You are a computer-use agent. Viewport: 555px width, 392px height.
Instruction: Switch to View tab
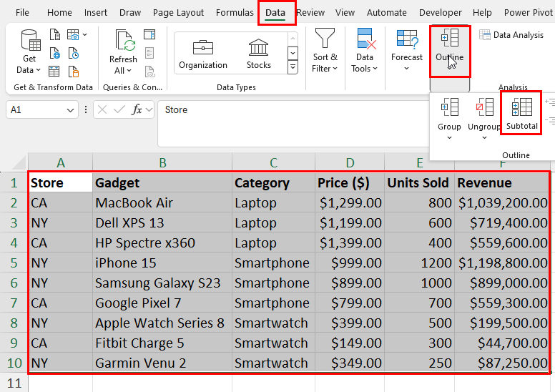tap(345, 12)
